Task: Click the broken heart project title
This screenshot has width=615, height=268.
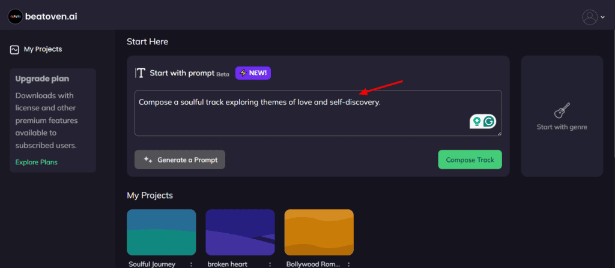Action: click(x=228, y=264)
